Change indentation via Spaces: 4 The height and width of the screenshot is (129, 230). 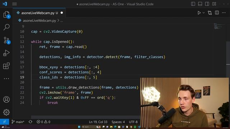118,122
